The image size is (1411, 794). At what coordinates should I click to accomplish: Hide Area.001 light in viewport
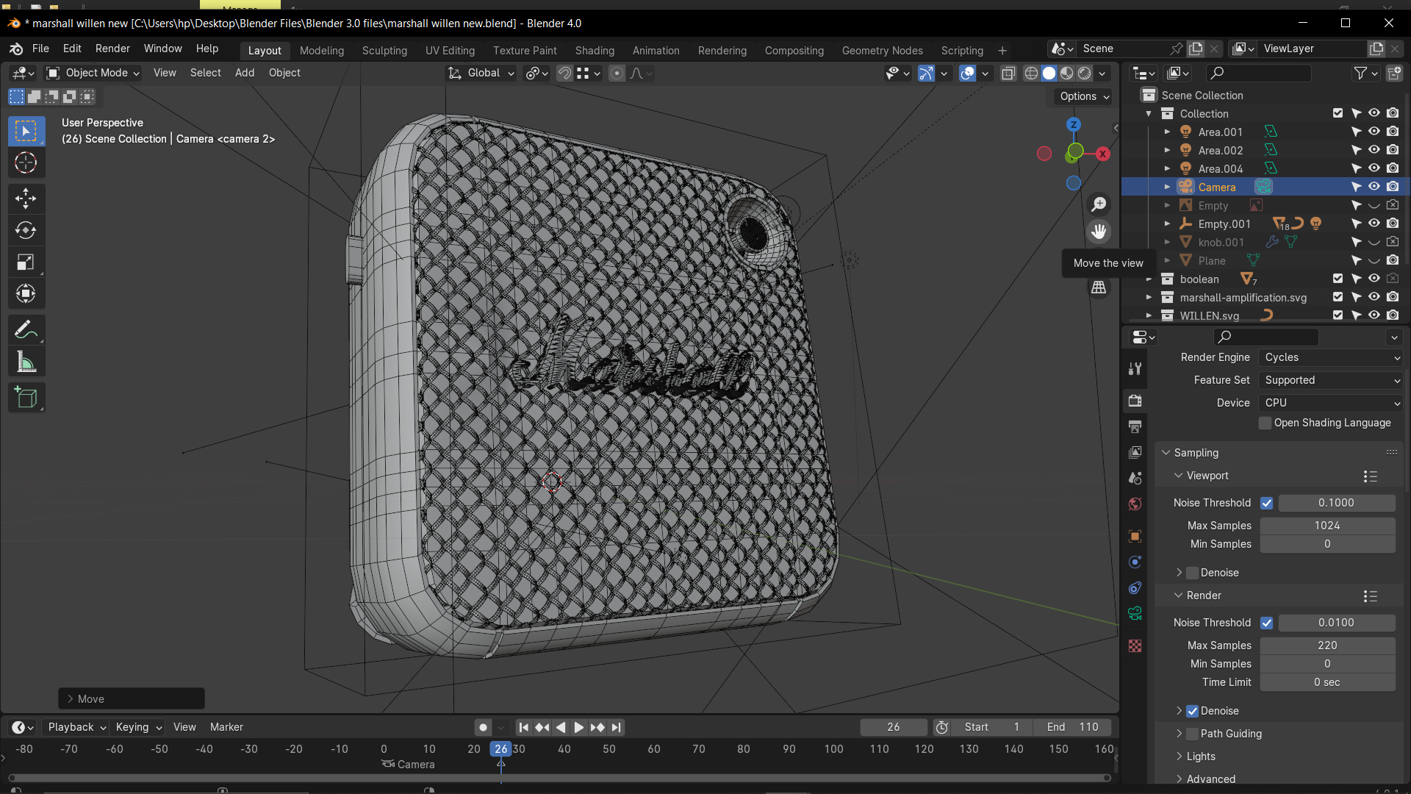coord(1374,132)
